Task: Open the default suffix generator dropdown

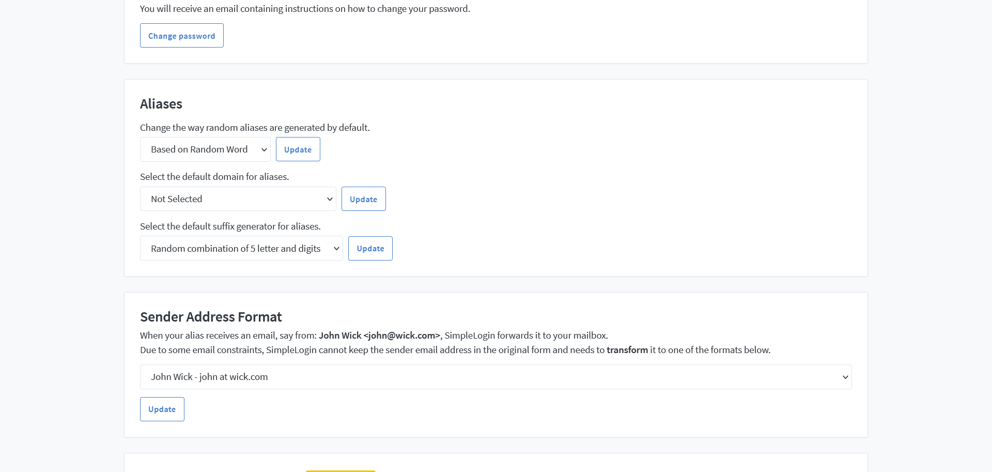Action: click(x=241, y=249)
